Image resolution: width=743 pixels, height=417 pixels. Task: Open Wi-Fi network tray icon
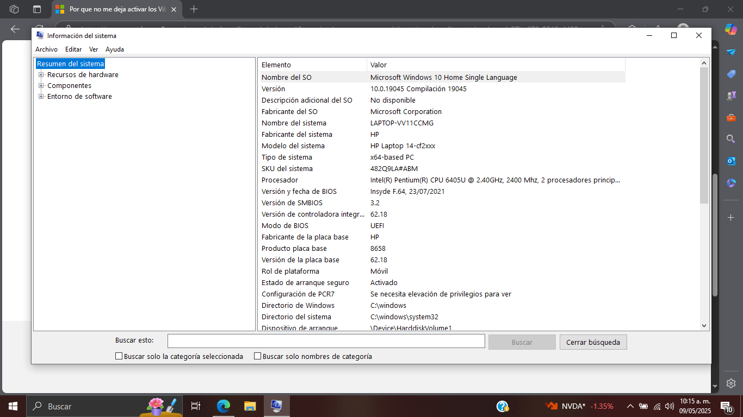pyautogui.click(x=657, y=406)
